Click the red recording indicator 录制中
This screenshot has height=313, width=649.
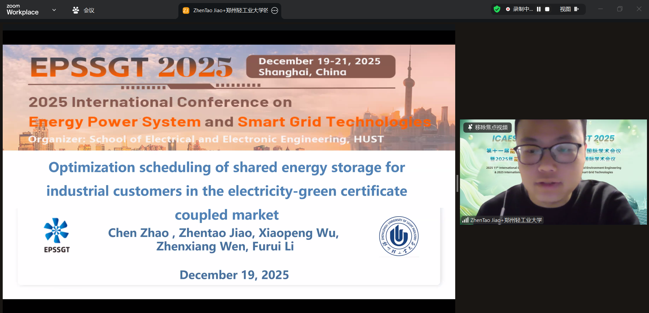point(519,9)
